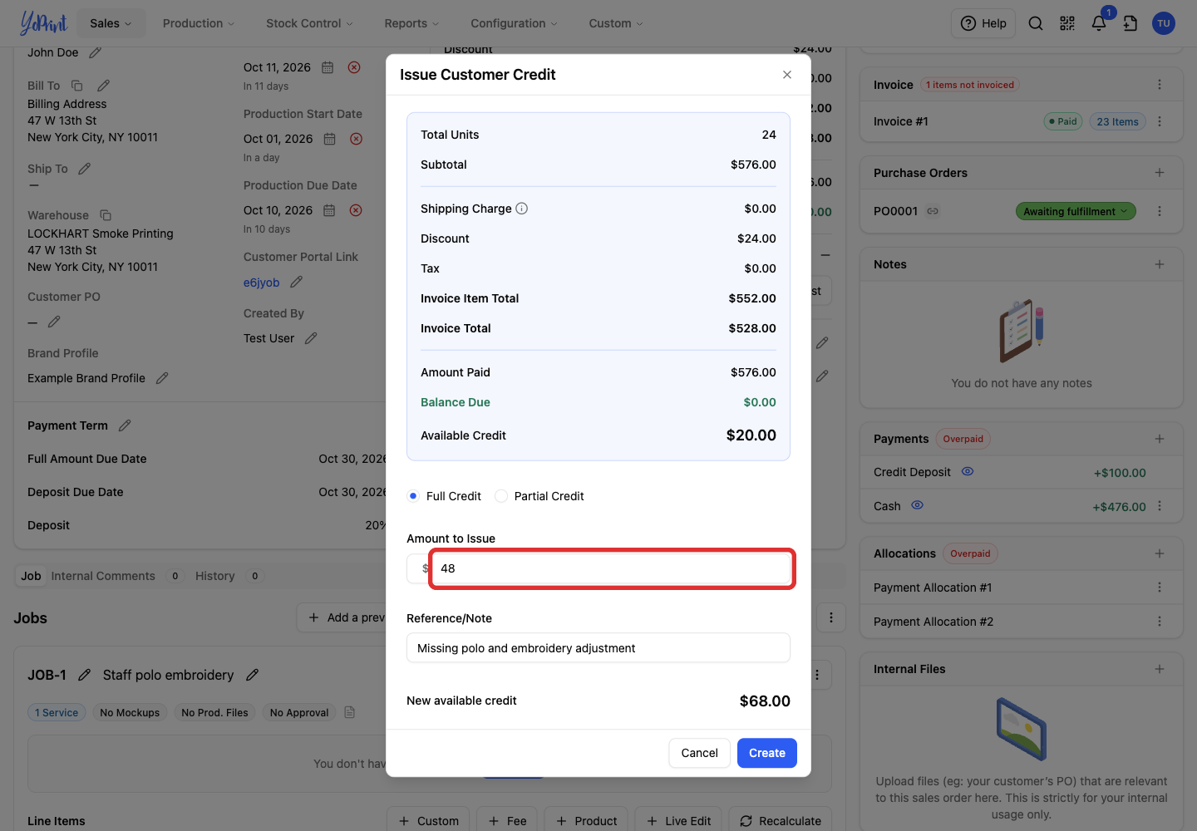
Task: Click the Reference/Note text field
Action: click(598, 648)
